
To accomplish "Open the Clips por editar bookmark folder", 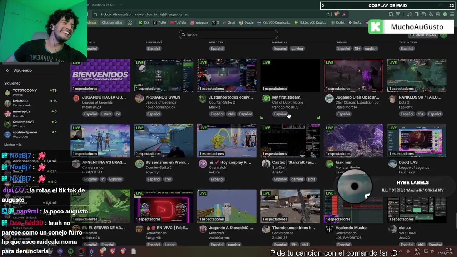I will click(x=112, y=22).
